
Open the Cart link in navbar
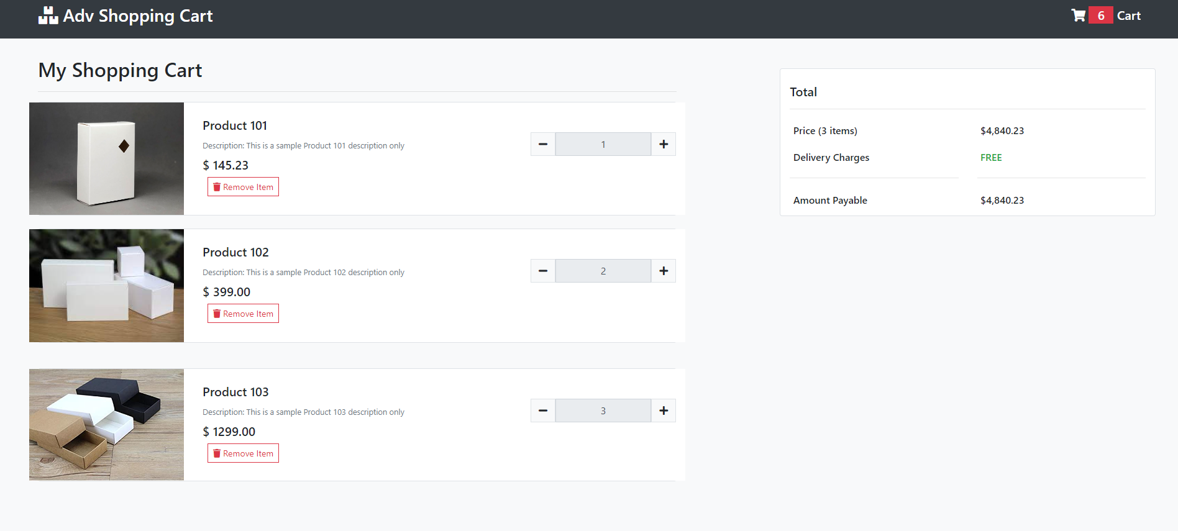[x=1129, y=16]
